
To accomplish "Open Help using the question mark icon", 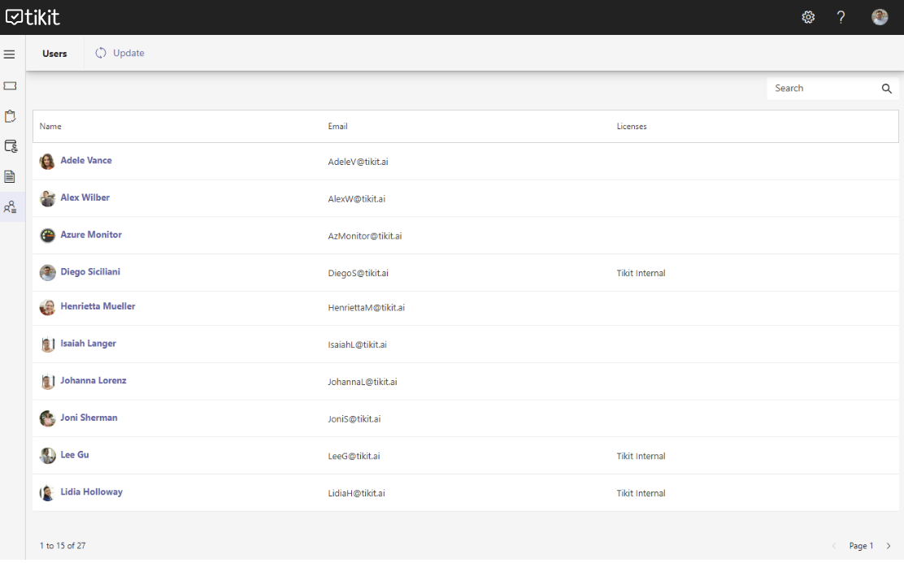I will (841, 16).
